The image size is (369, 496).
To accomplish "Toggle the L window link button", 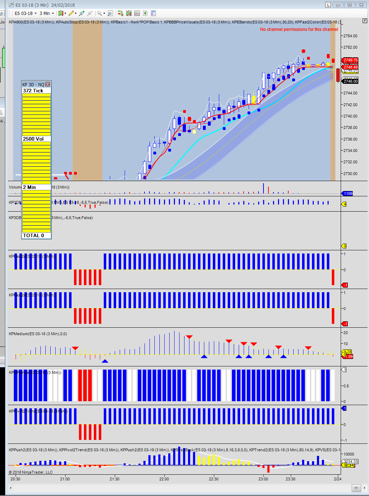I will (x=328, y=5).
